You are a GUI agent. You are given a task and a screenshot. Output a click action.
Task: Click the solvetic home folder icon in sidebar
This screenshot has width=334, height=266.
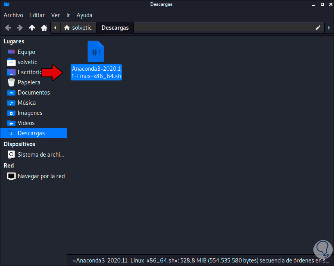(x=11, y=62)
